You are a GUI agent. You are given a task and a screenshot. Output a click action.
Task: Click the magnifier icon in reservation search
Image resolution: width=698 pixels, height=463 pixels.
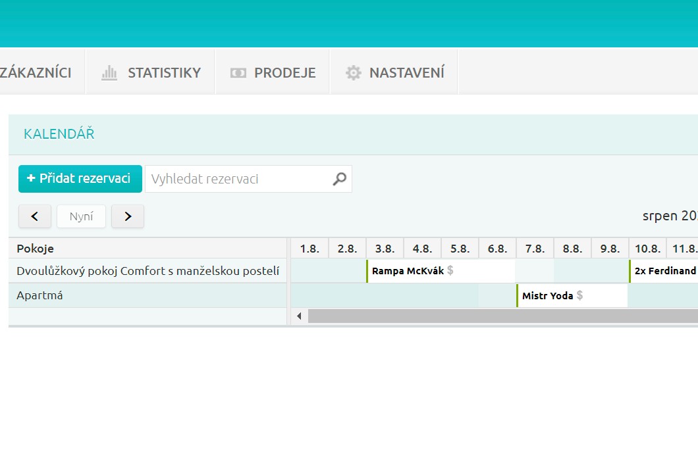(x=339, y=179)
